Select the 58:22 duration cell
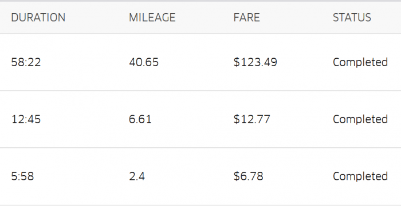The image size is (401, 206). click(26, 62)
